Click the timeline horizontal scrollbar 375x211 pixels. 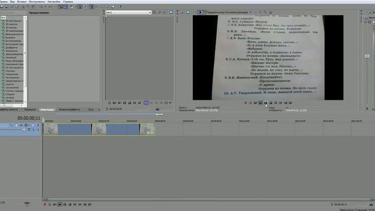point(208,199)
